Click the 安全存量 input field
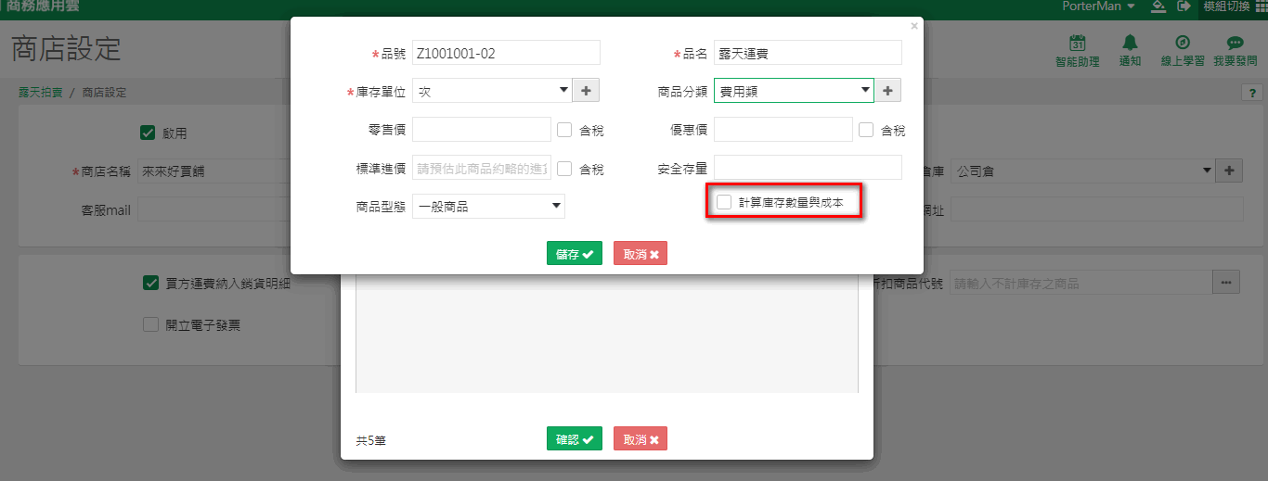Image resolution: width=1268 pixels, height=481 pixels. (808, 168)
